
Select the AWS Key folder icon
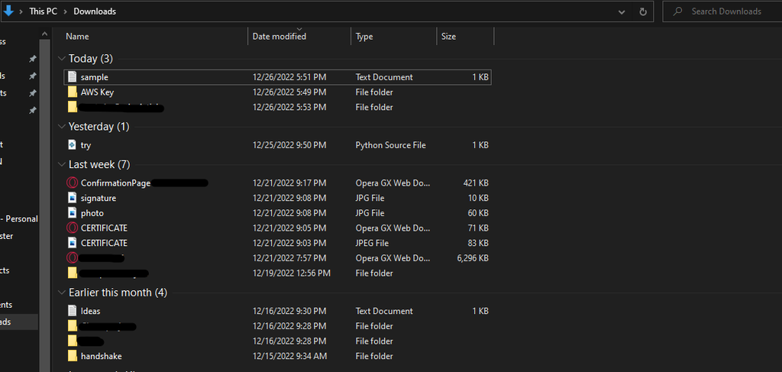[73, 92]
